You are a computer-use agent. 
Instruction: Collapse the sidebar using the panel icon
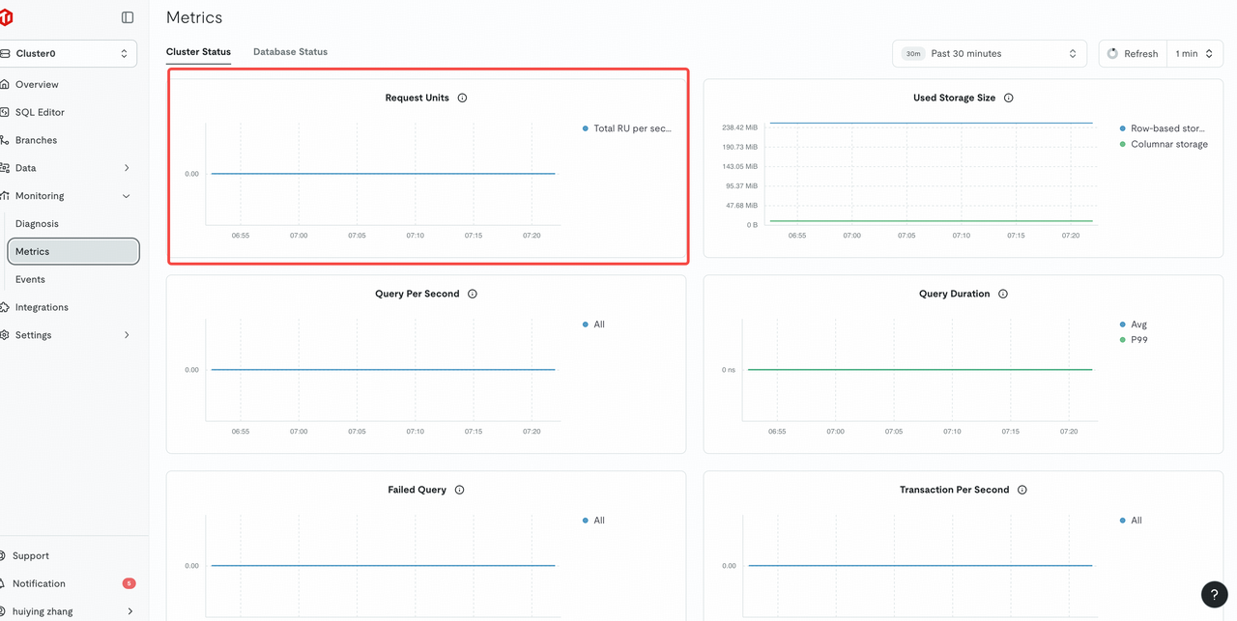coord(127,16)
